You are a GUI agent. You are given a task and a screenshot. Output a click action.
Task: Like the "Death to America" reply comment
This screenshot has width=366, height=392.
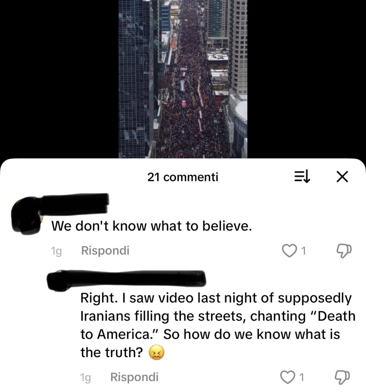[288, 377]
